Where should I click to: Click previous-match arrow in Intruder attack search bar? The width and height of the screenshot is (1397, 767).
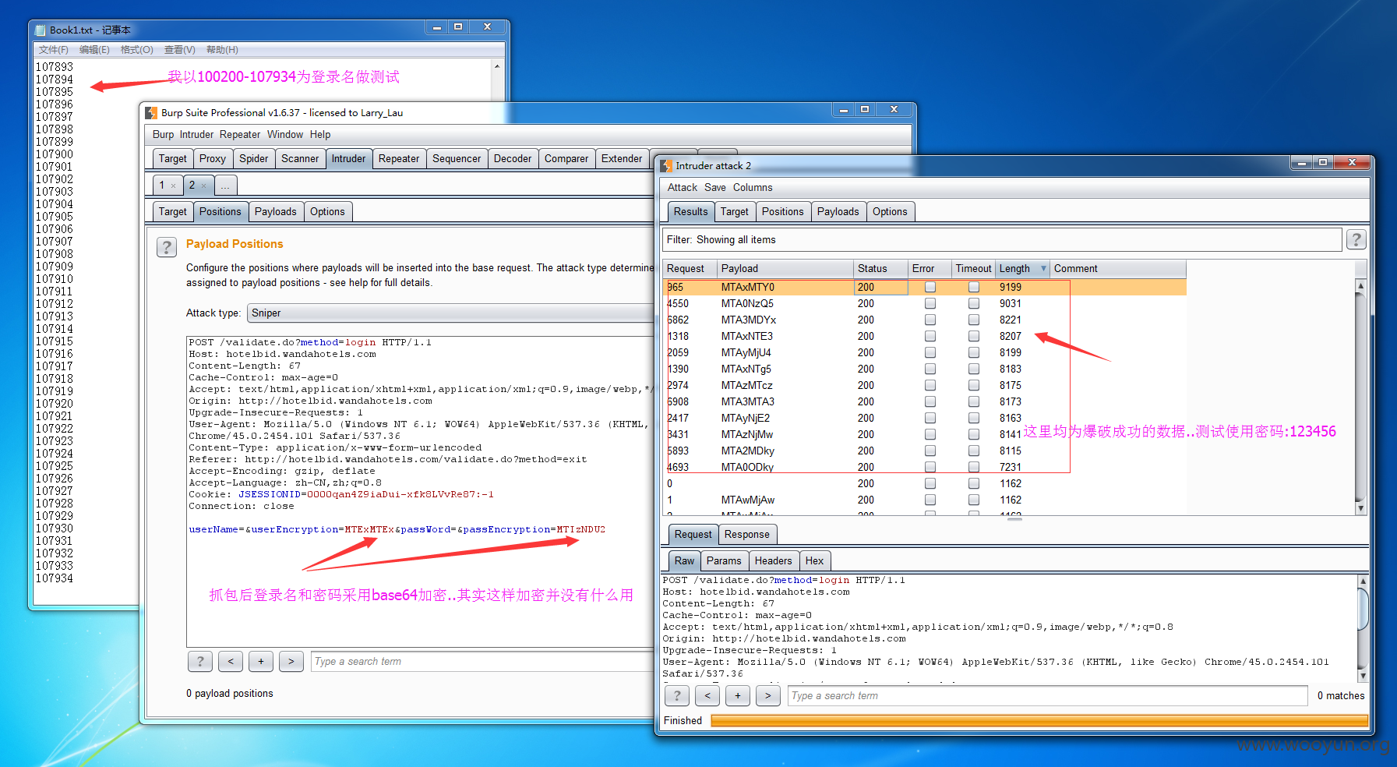click(707, 695)
